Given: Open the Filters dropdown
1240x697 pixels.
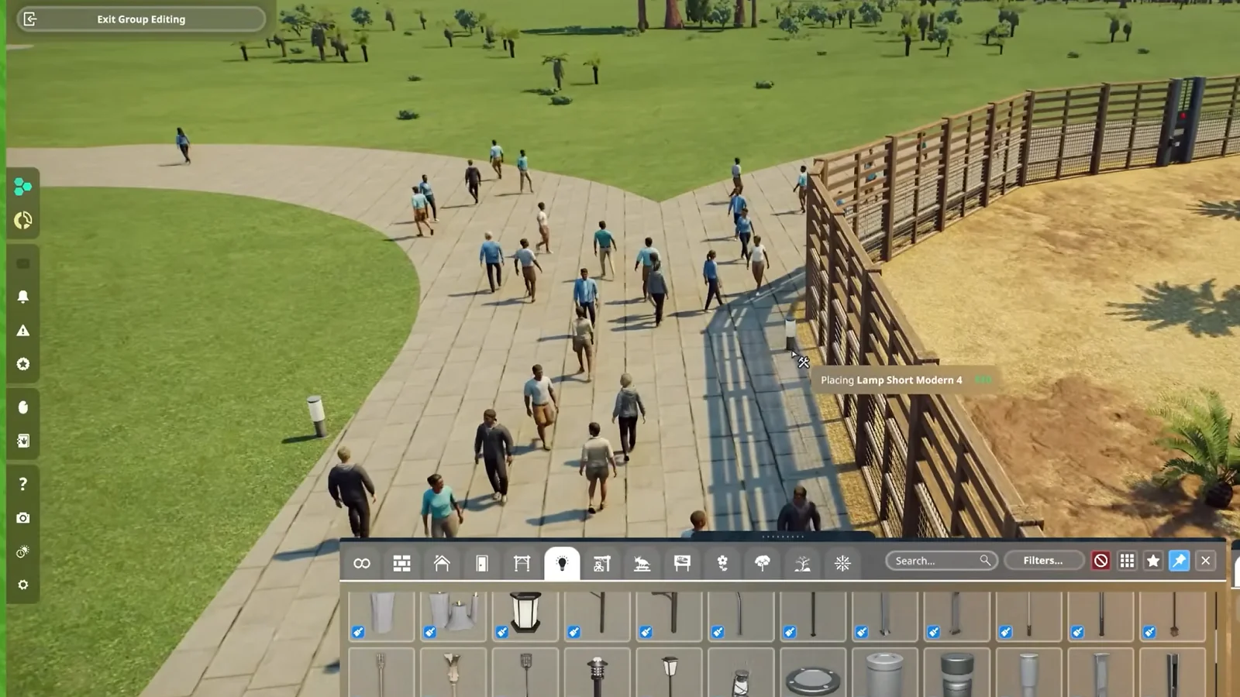Looking at the screenshot, I should (x=1043, y=561).
